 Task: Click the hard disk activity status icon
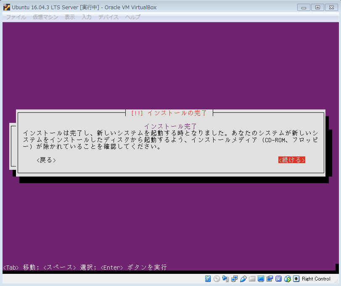(208, 279)
